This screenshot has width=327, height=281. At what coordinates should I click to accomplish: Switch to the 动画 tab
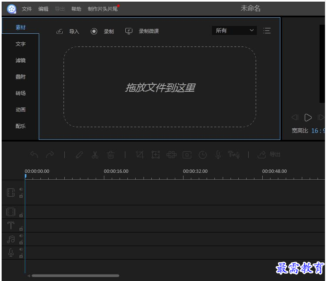(x=21, y=109)
